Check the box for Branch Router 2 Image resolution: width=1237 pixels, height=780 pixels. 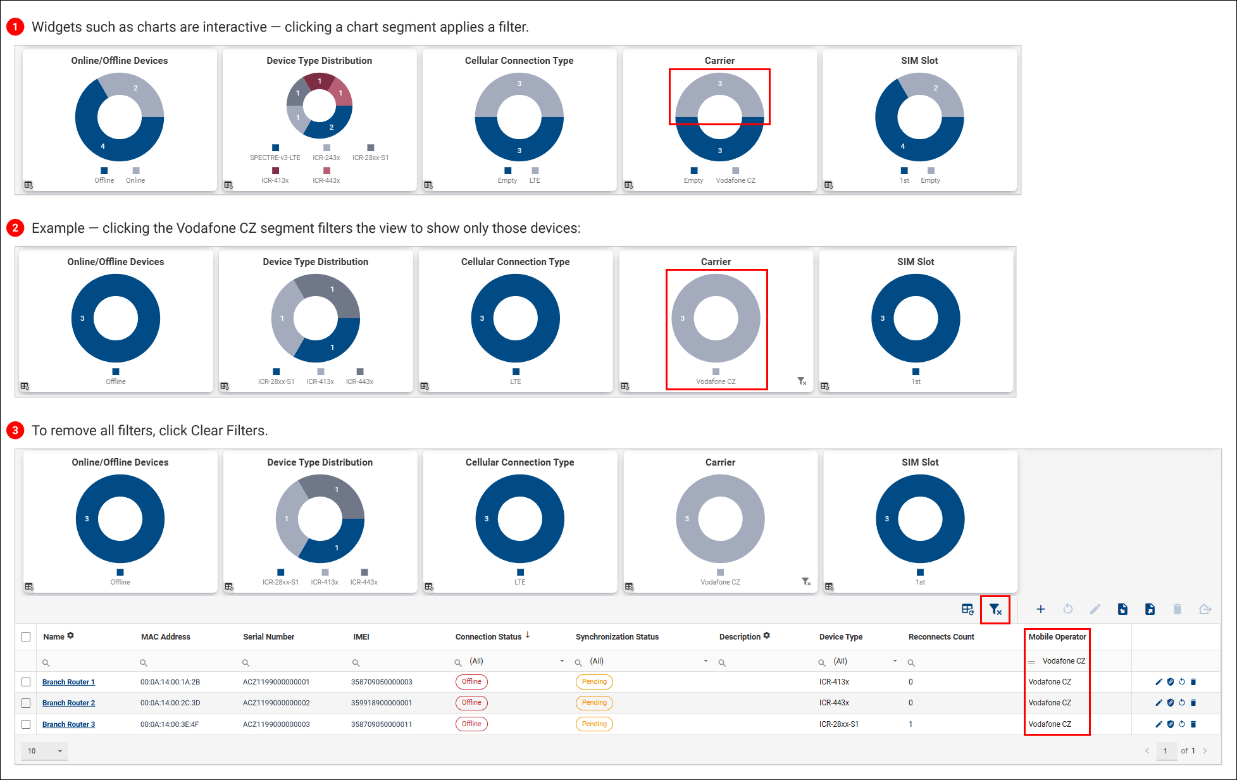26,703
